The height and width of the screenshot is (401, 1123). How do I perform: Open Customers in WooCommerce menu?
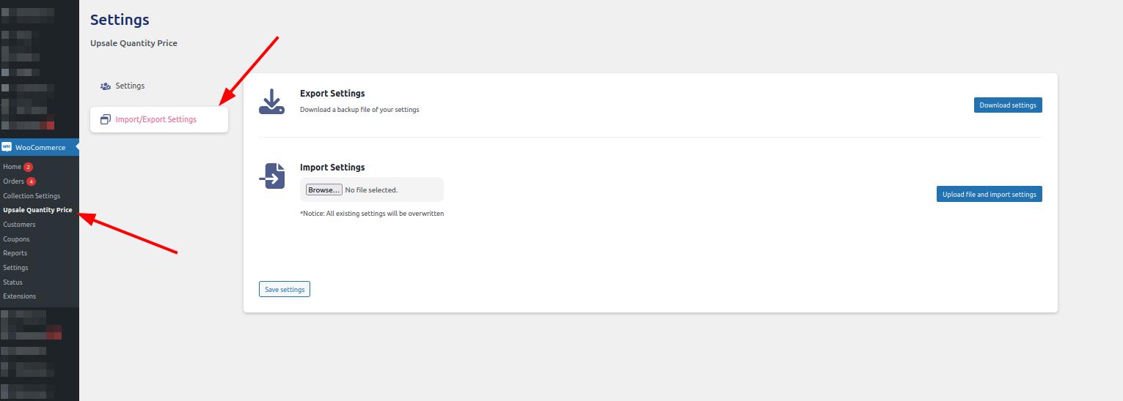point(19,225)
